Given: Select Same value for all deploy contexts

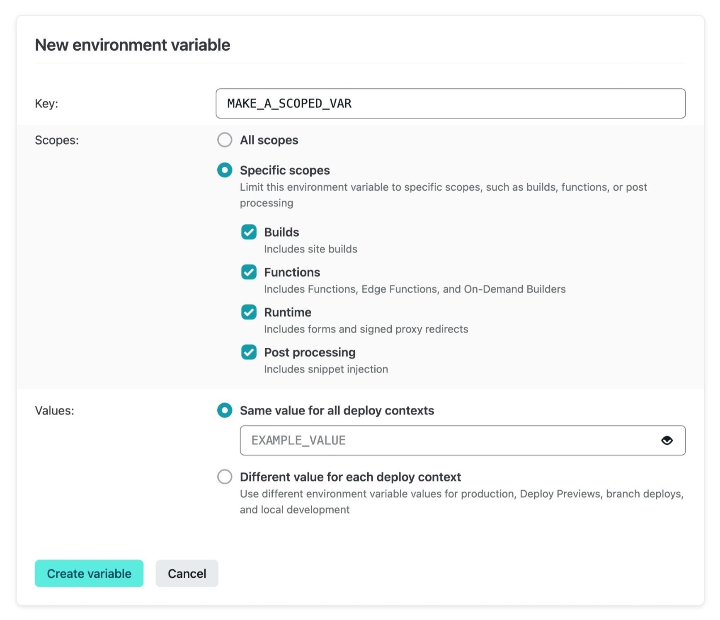Looking at the screenshot, I should (x=225, y=410).
